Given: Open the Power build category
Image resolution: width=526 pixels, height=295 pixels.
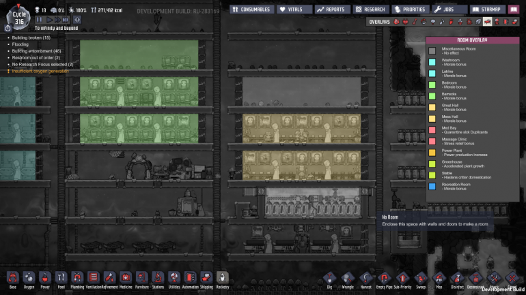Looking at the screenshot, I should pyautogui.click(x=45, y=278).
